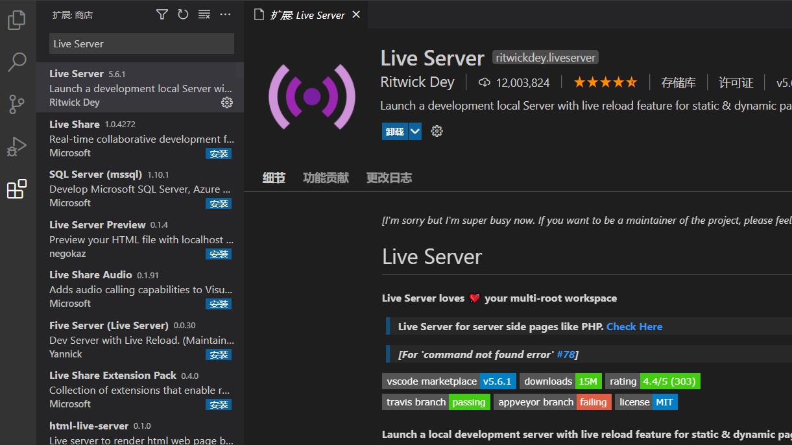The width and height of the screenshot is (792, 445).
Task: Open the Search view in activity bar
Action: point(17,62)
